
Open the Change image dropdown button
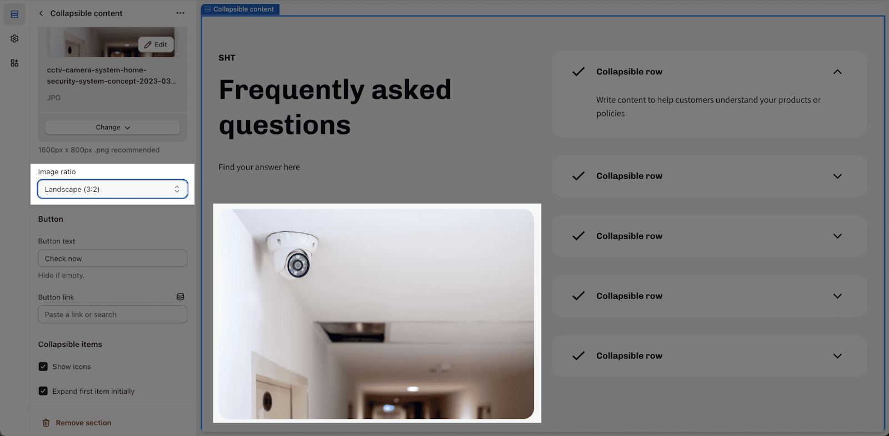click(112, 128)
